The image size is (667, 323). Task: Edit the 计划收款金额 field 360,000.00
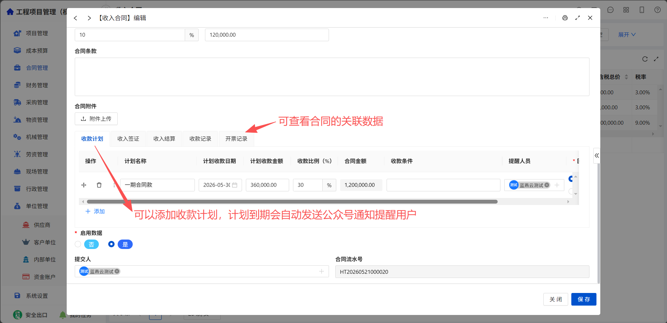click(x=267, y=185)
